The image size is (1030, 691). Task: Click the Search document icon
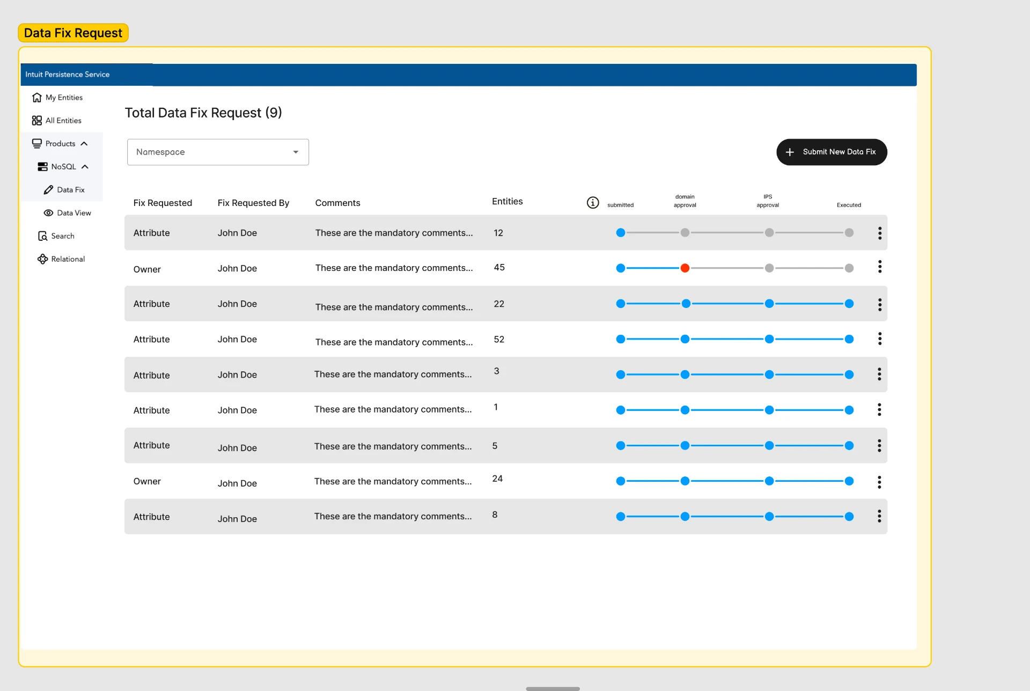[x=42, y=236]
